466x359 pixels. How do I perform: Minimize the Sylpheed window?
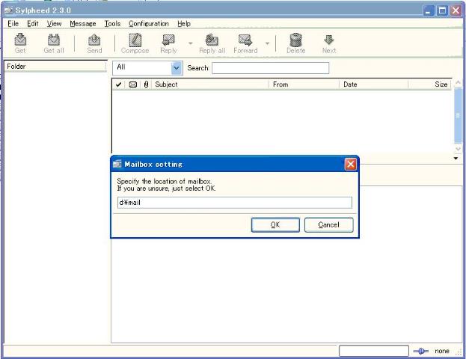point(429,11)
